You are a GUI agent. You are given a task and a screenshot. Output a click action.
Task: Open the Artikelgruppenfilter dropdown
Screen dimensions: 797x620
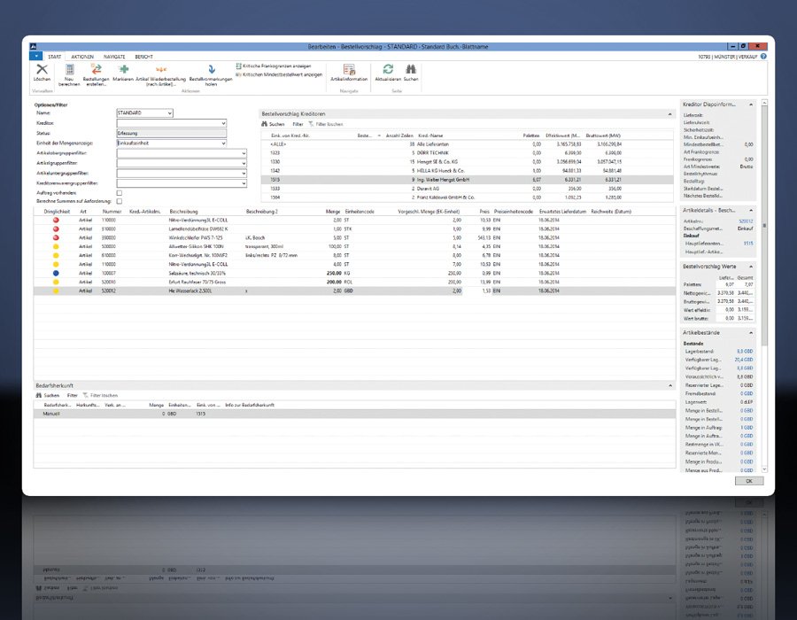tap(243, 163)
